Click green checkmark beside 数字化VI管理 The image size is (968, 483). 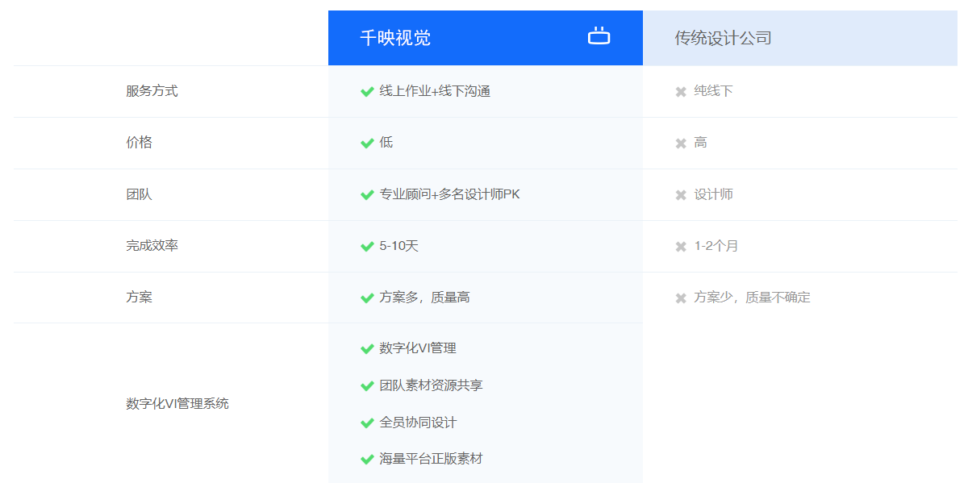367,349
